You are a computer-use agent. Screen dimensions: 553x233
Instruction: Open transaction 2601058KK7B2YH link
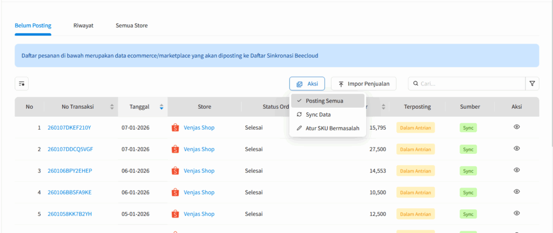[x=70, y=214]
